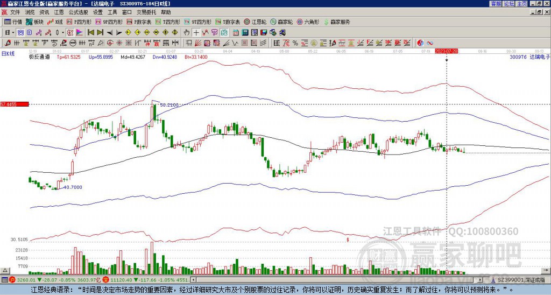Click the up triangle button below volume
The width and height of the screenshot is (551, 295).
click(x=5, y=270)
